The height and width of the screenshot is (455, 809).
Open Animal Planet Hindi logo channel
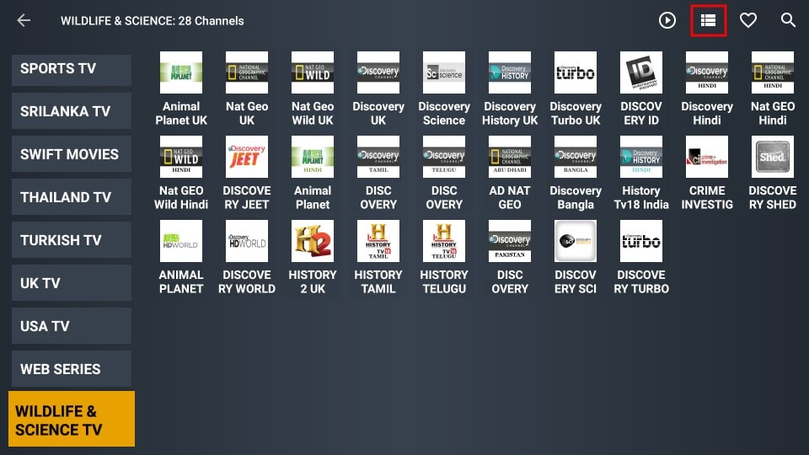coord(313,174)
